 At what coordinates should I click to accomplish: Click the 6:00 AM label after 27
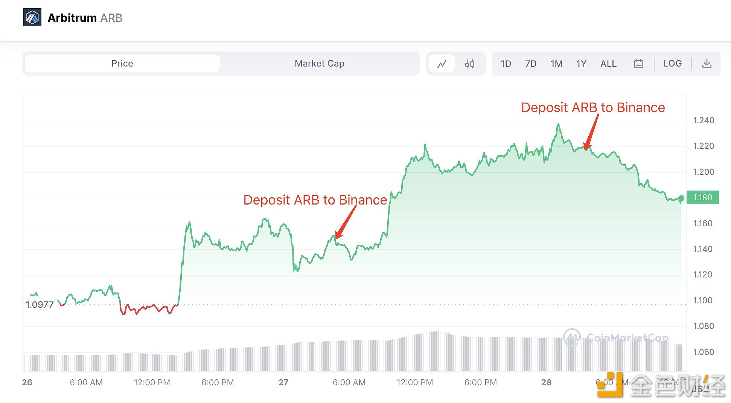[x=349, y=382]
